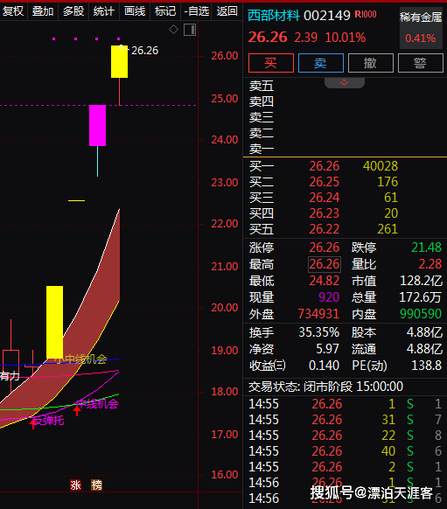The width and height of the screenshot is (447, 509).
Task: Select the 多股 toolbar item
Action: (x=73, y=11)
